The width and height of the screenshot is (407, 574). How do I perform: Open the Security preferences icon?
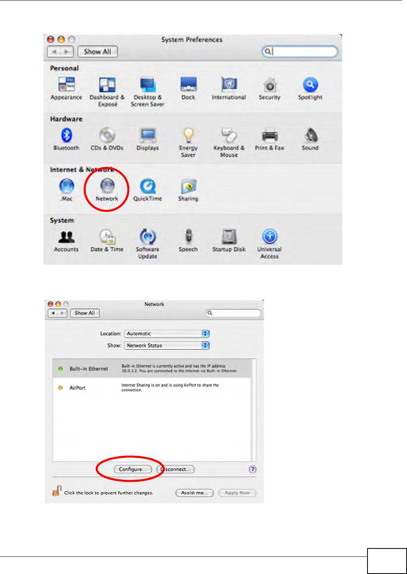270,85
